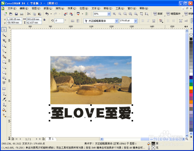Select the Rectangle tool in toolbox

click(x=4, y=62)
